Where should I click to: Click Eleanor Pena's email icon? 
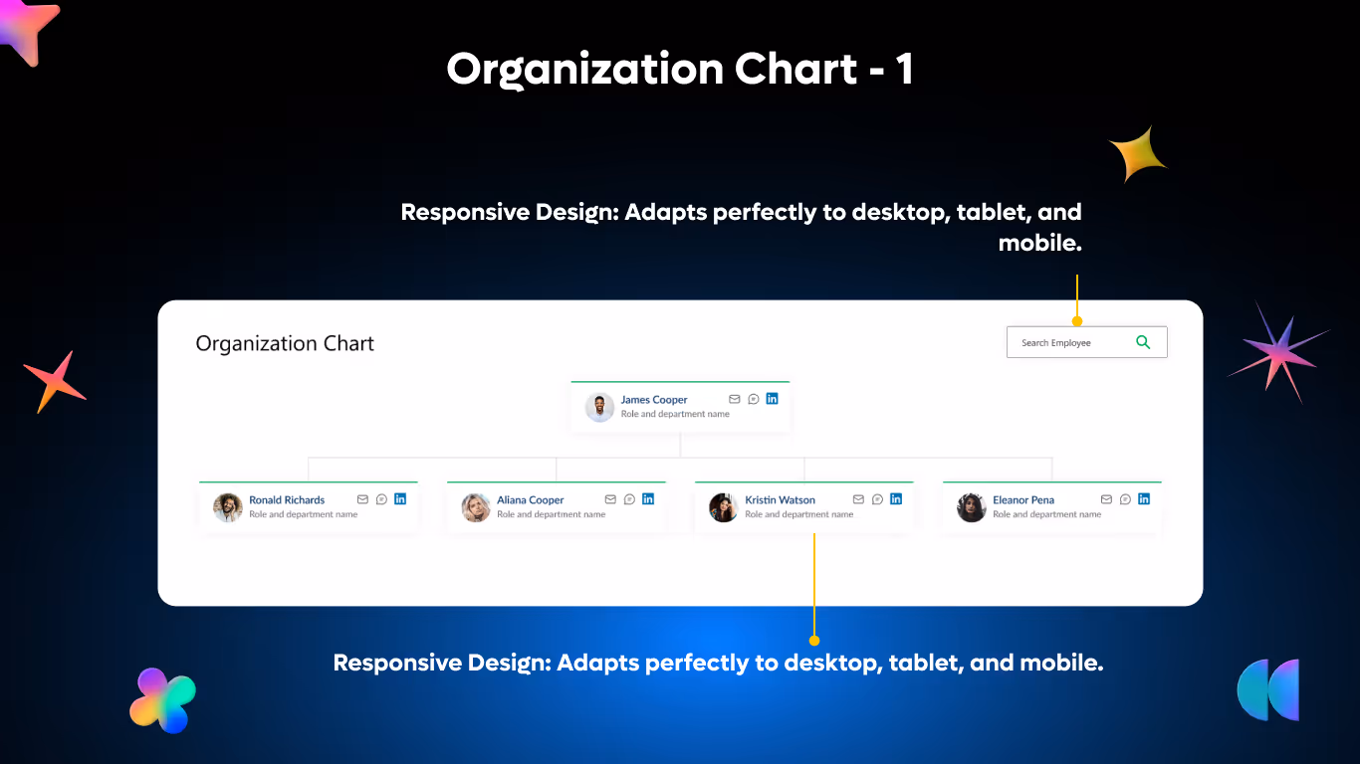(x=1106, y=499)
